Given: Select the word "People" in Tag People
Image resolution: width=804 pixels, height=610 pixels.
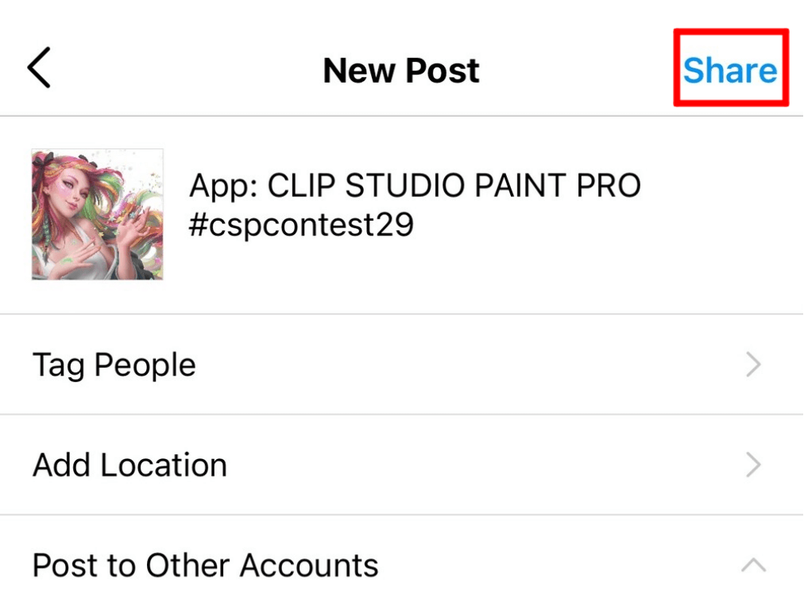Looking at the screenshot, I should point(145,365).
